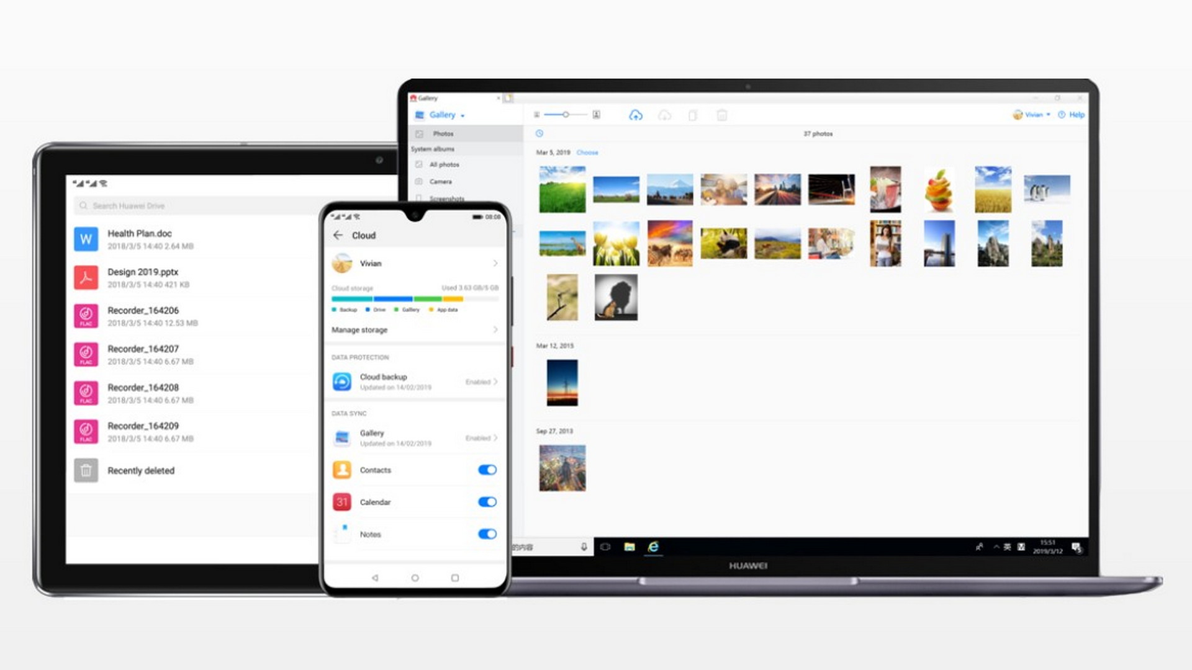The height and width of the screenshot is (670, 1192).
Task: Click the download from cloud icon
Action: pos(666,115)
